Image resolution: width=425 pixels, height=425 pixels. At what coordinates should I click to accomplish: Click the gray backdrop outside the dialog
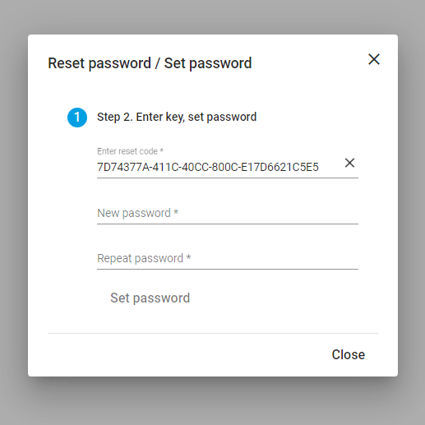(212, 16)
